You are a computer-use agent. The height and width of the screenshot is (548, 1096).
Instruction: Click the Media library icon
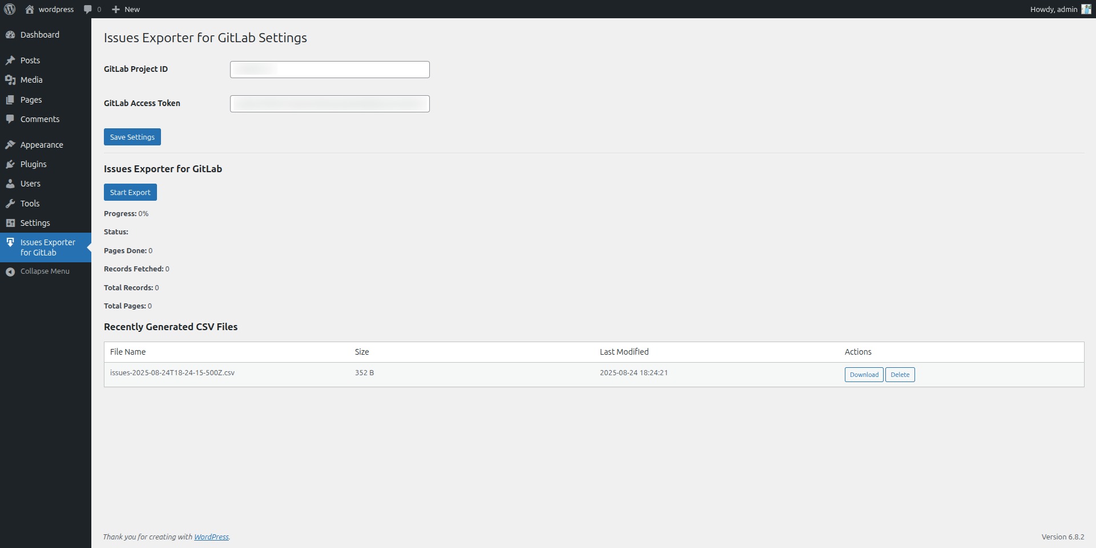[10, 80]
